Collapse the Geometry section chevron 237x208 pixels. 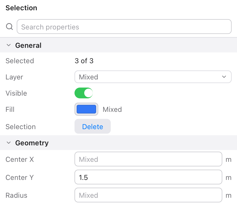coord(9,143)
